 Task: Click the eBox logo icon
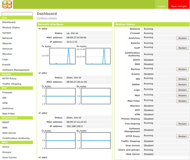7,4
